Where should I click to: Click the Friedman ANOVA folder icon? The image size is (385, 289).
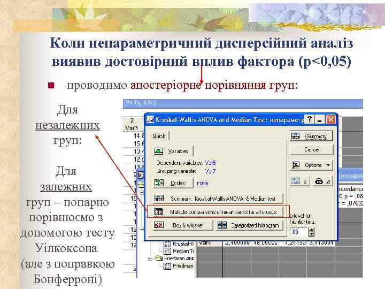(159, 258)
